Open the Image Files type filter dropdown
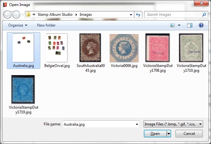 pos(173,124)
